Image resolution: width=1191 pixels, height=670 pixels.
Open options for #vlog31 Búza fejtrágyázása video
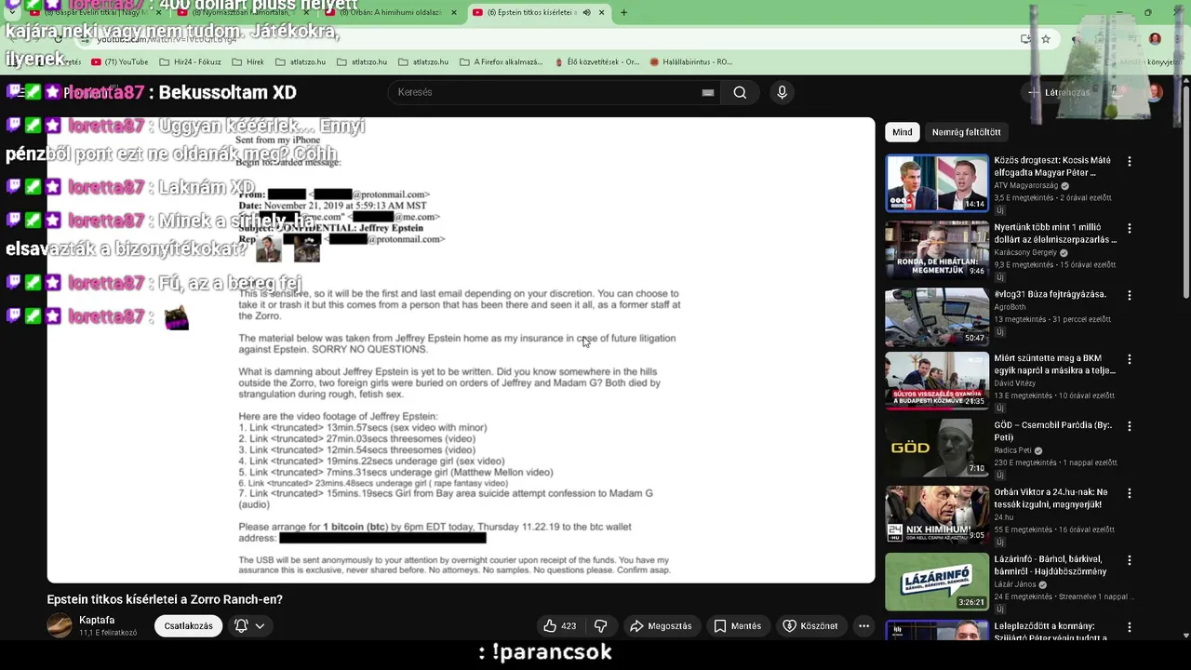point(1130,295)
